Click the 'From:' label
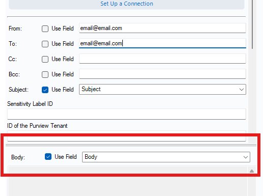 coord(15,29)
